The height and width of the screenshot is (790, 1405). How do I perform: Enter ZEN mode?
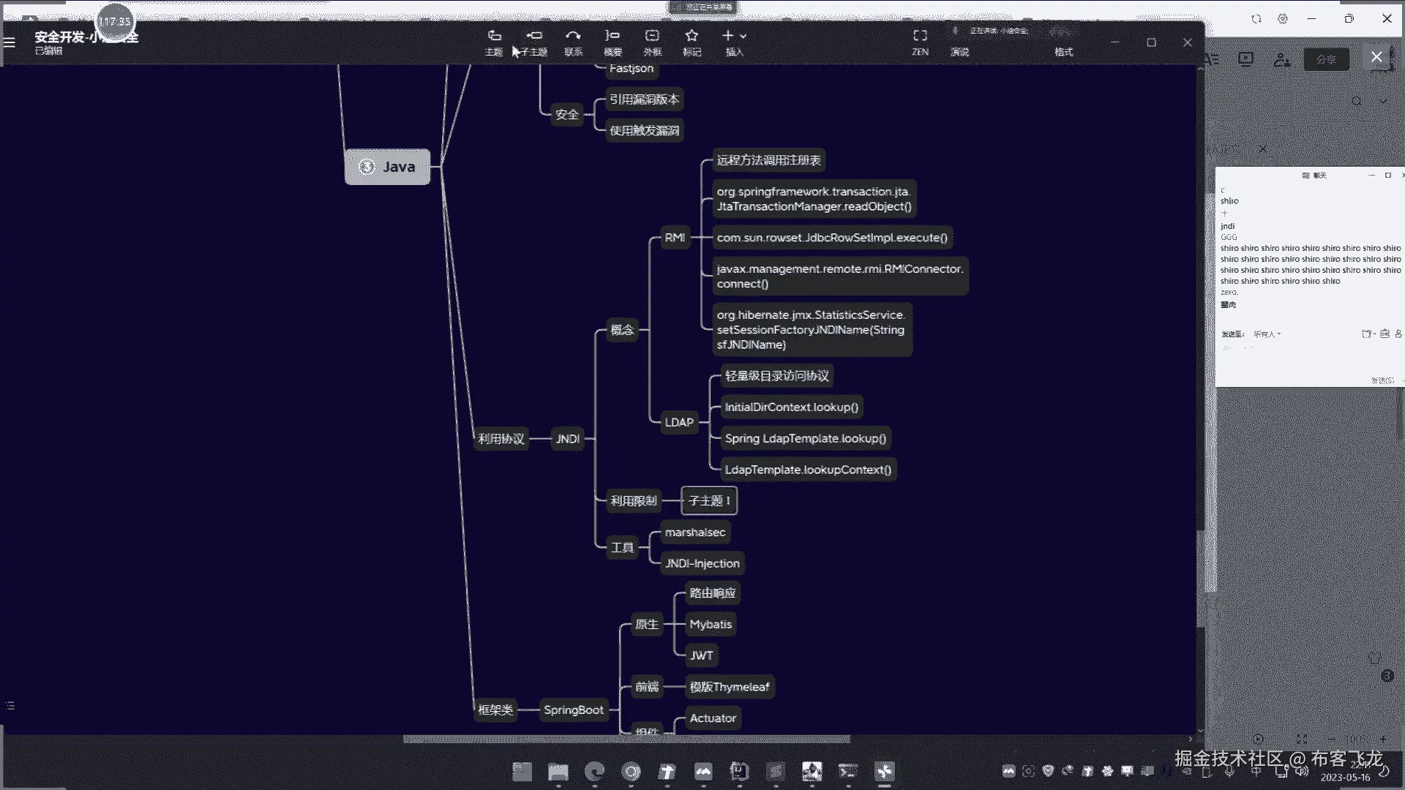[920, 37]
